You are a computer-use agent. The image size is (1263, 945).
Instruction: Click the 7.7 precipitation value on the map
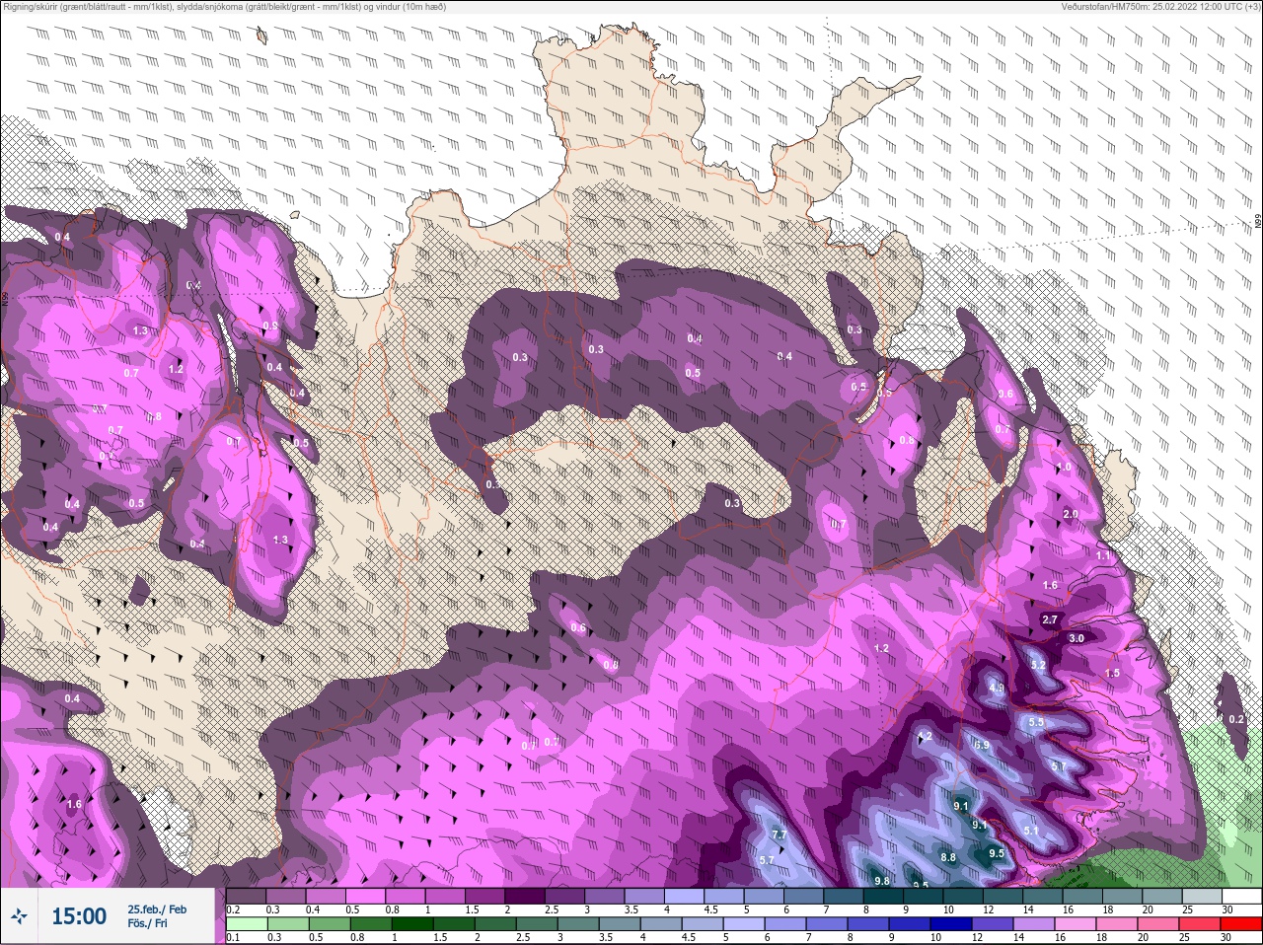pos(779,835)
